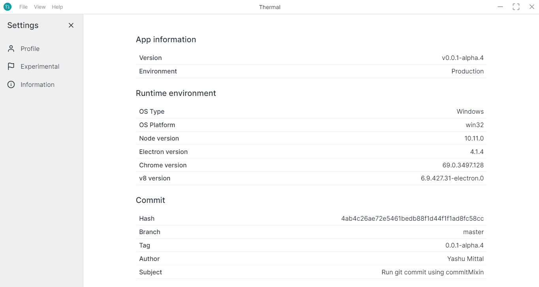The width and height of the screenshot is (539, 287).
Task: Click the Subject row label
Action: pyautogui.click(x=150, y=272)
